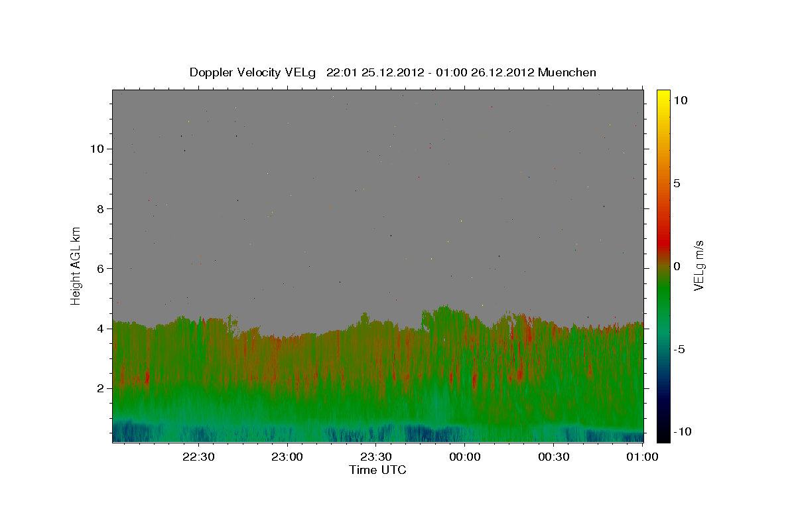This screenshot has height=531, width=796.
Task: Click the colorbar tick value 5
Action: [677, 183]
